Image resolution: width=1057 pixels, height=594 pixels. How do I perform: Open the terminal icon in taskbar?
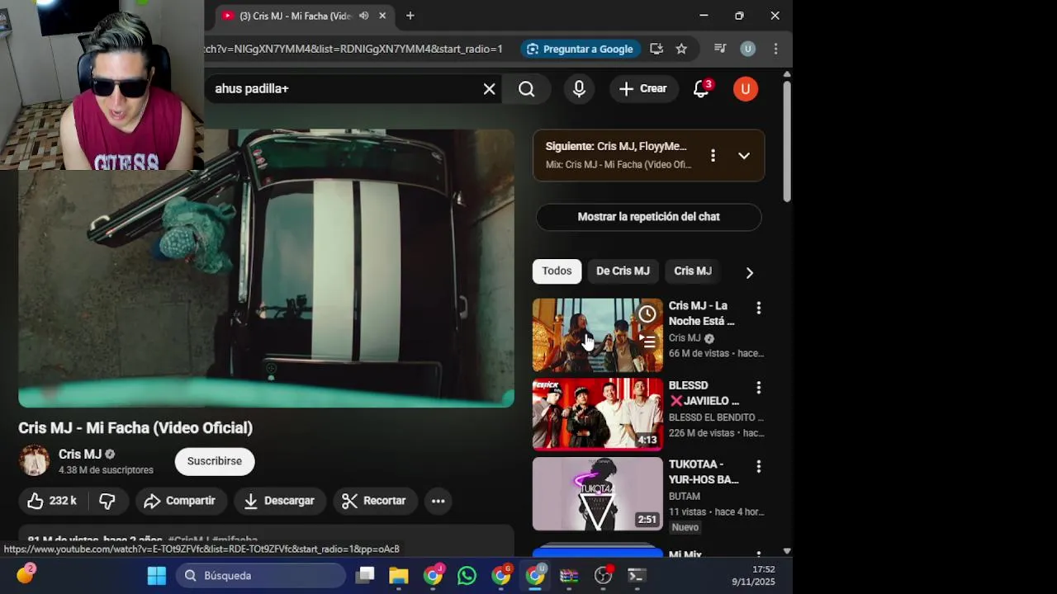636,576
